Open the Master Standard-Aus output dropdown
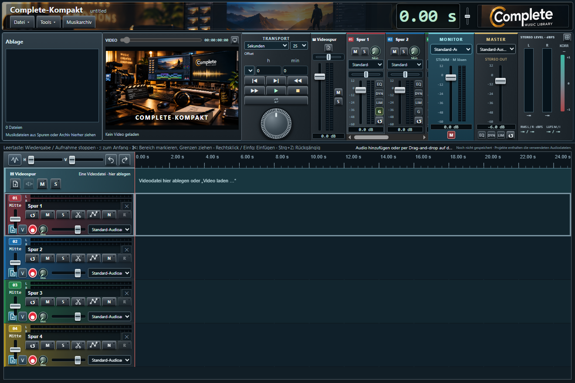The image size is (575, 383). tap(496, 50)
